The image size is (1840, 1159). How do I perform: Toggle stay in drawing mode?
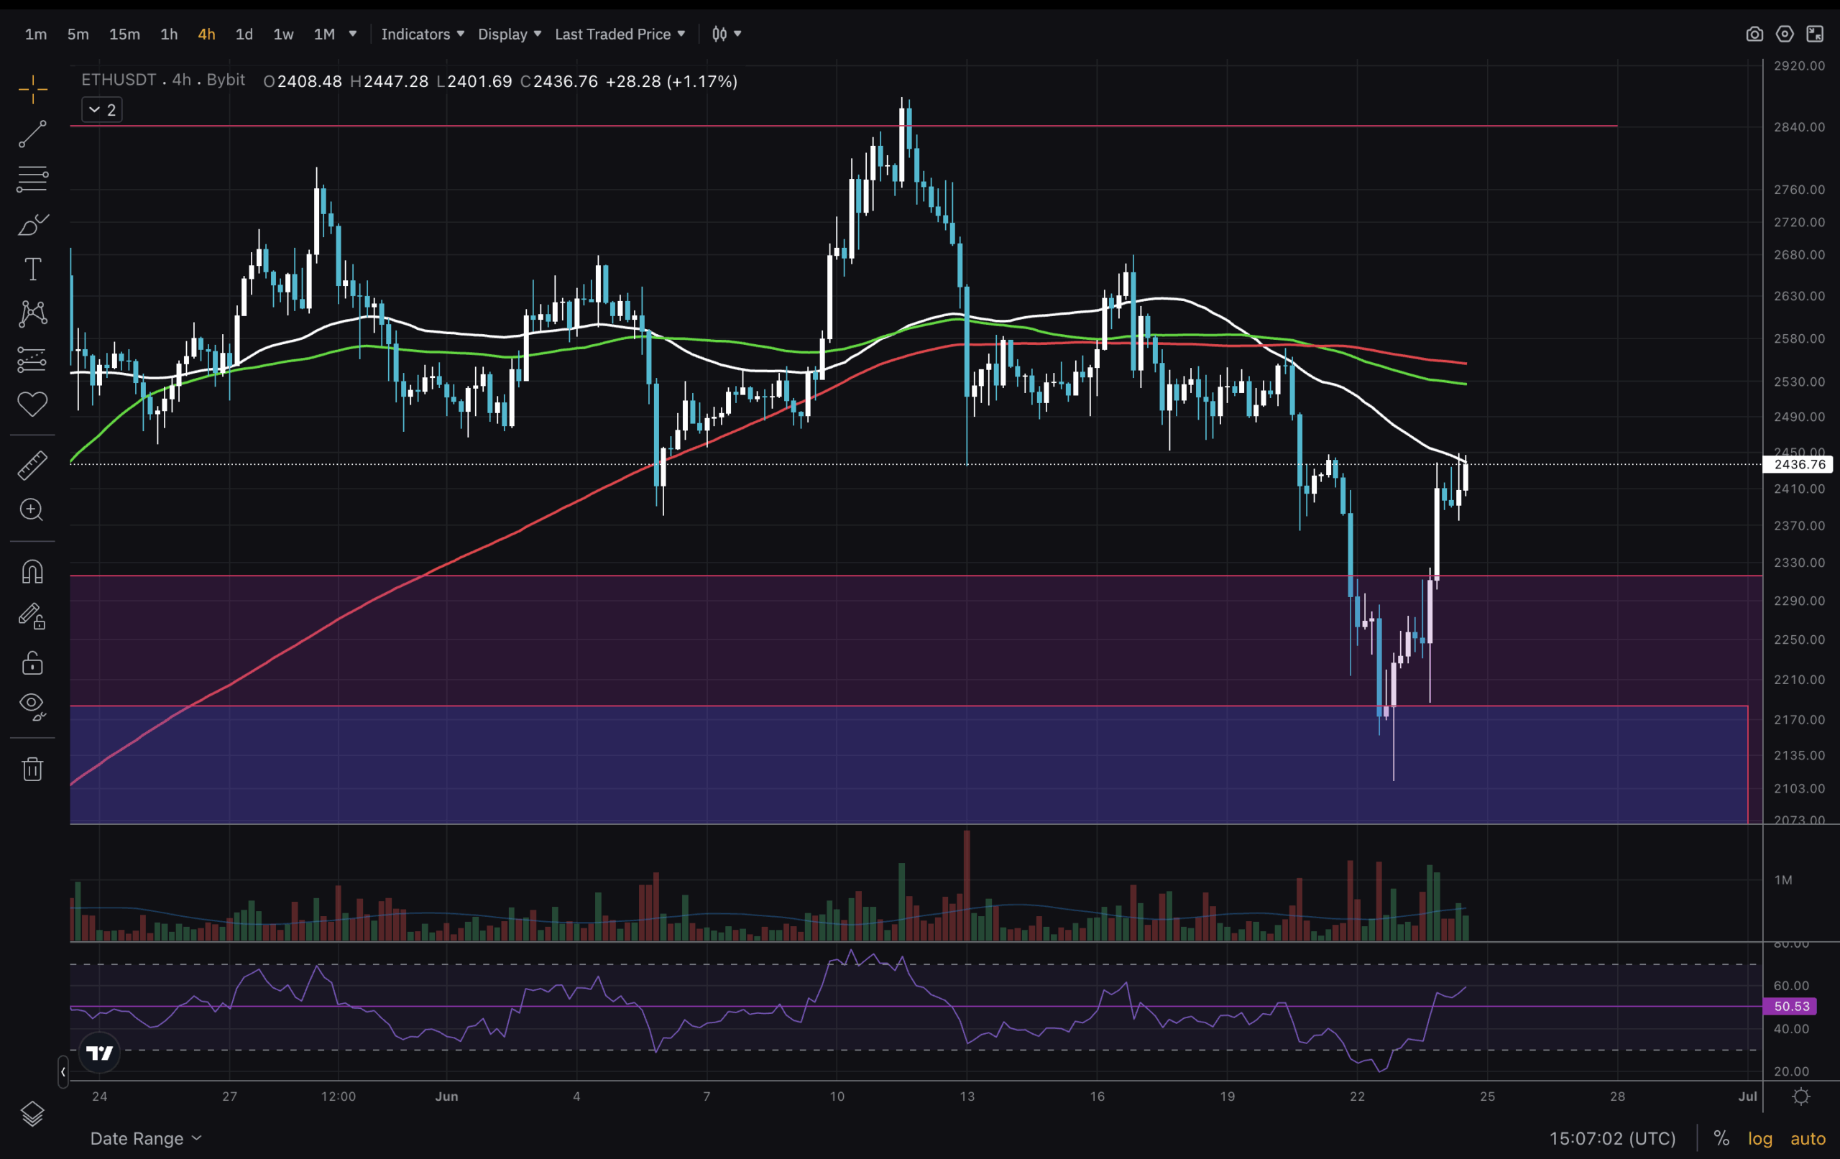point(32,617)
